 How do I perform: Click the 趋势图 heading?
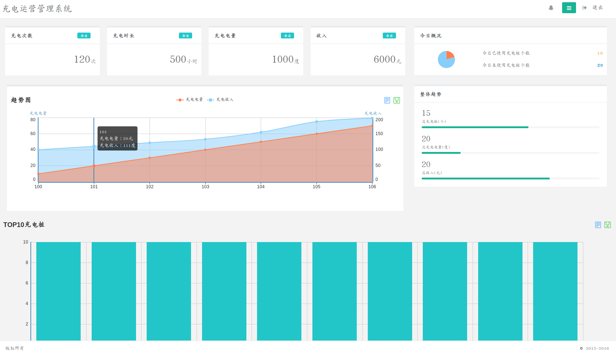pyautogui.click(x=21, y=100)
